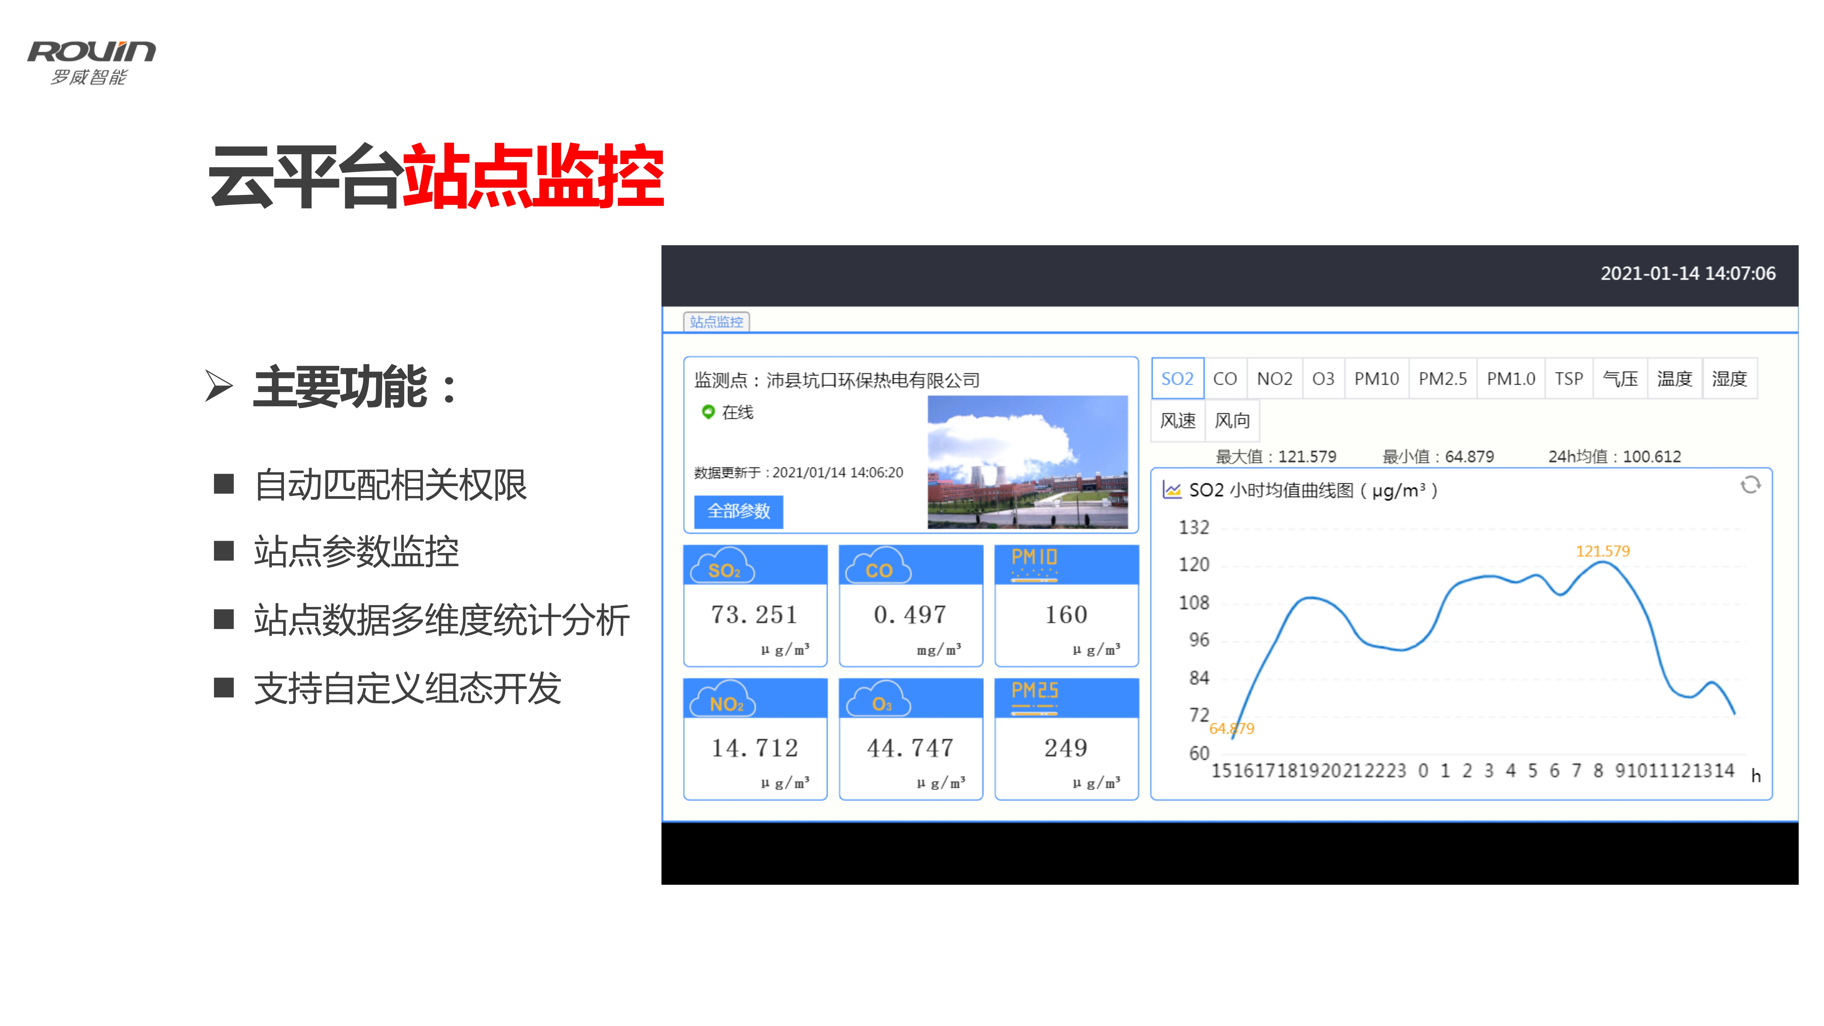Click the line chart icon beside SO2 title
This screenshot has height=1026, width=1824.
(x=1172, y=490)
